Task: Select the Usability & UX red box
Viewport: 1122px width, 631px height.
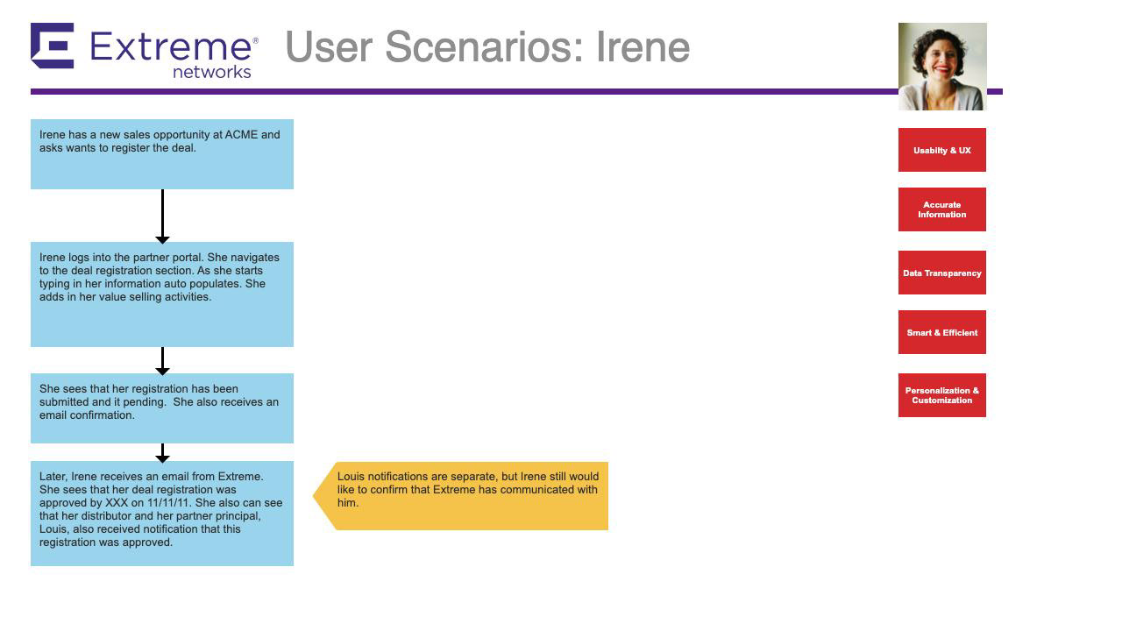Action: point(942,150)
